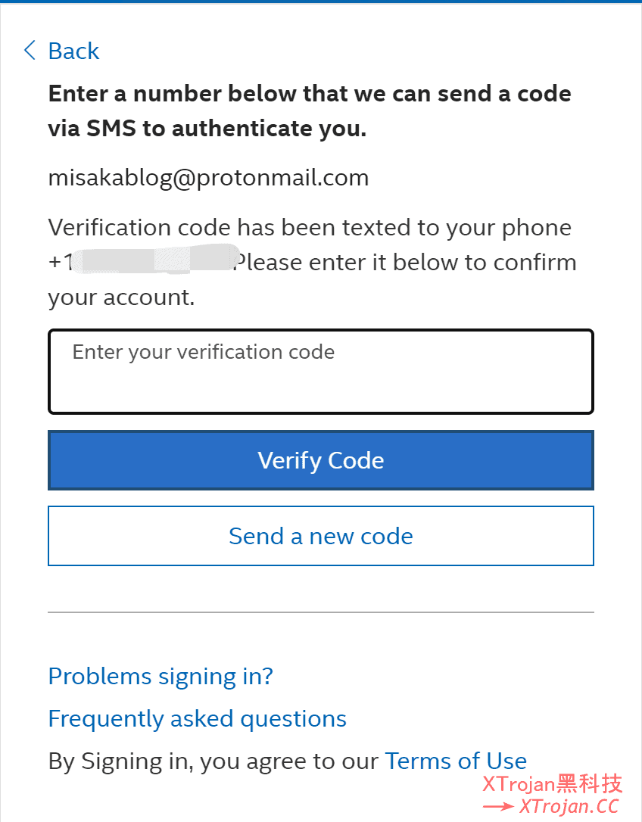Click the blue bar at page top

point(321,2)
